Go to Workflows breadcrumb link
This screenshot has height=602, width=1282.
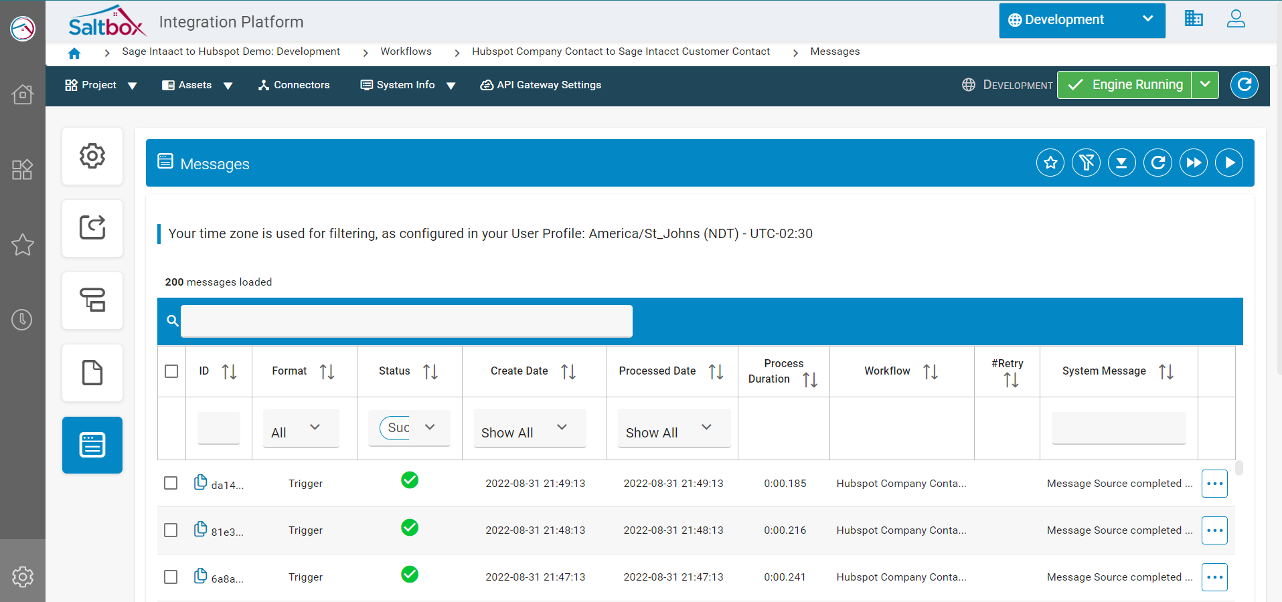406,52
